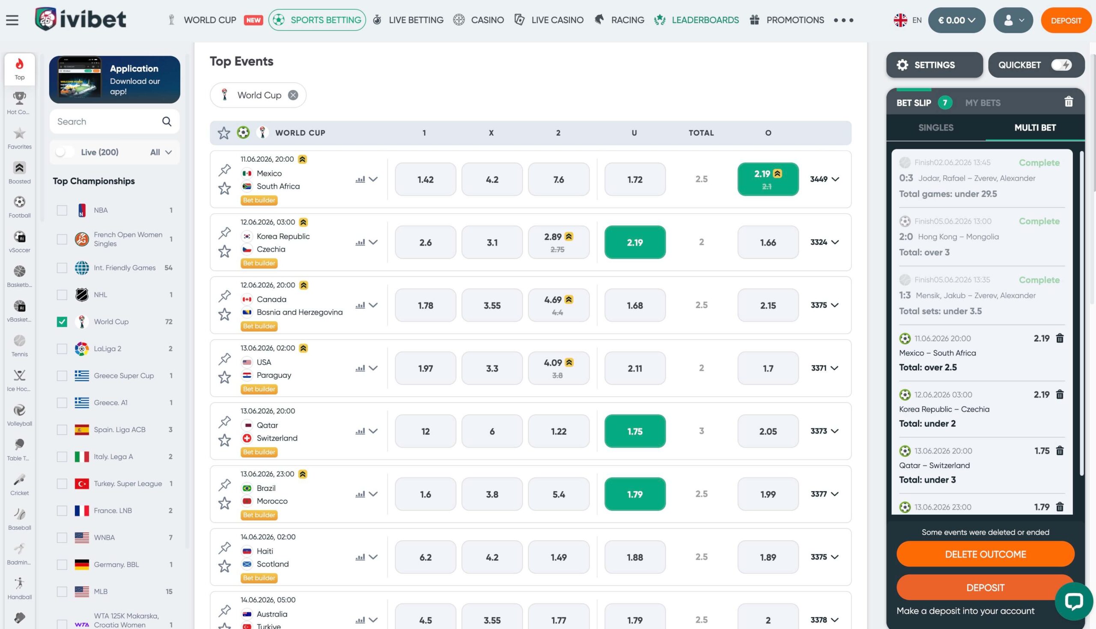Click the ivibet logo
This screenshot has height=629, width=1096.
(x=80, y=19)
